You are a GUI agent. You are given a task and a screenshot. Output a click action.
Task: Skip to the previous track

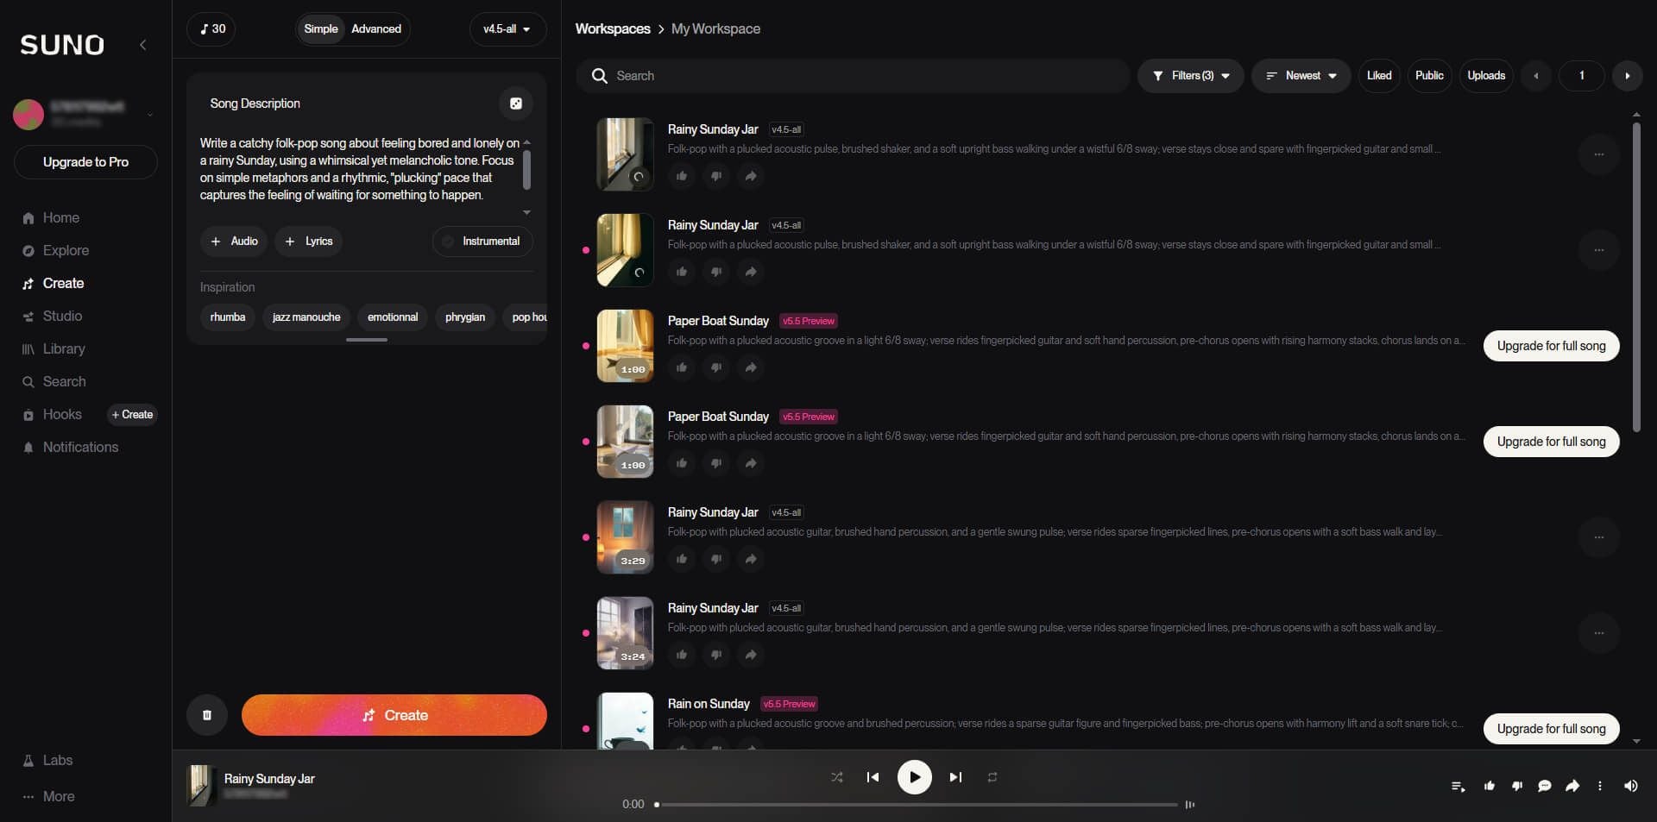[873, 777]
